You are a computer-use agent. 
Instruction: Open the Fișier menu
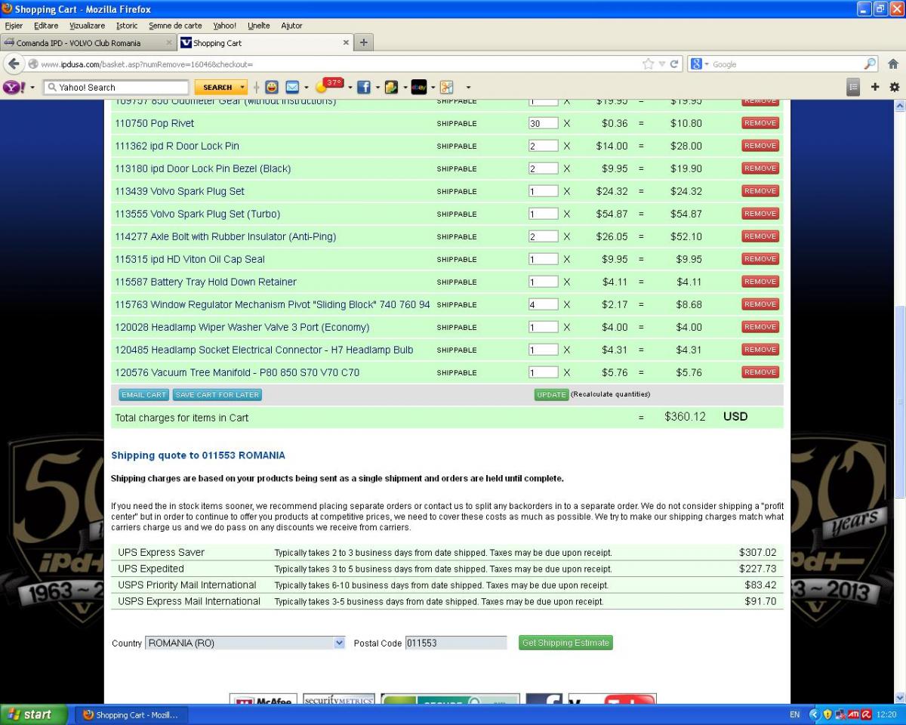click(14, 26)
